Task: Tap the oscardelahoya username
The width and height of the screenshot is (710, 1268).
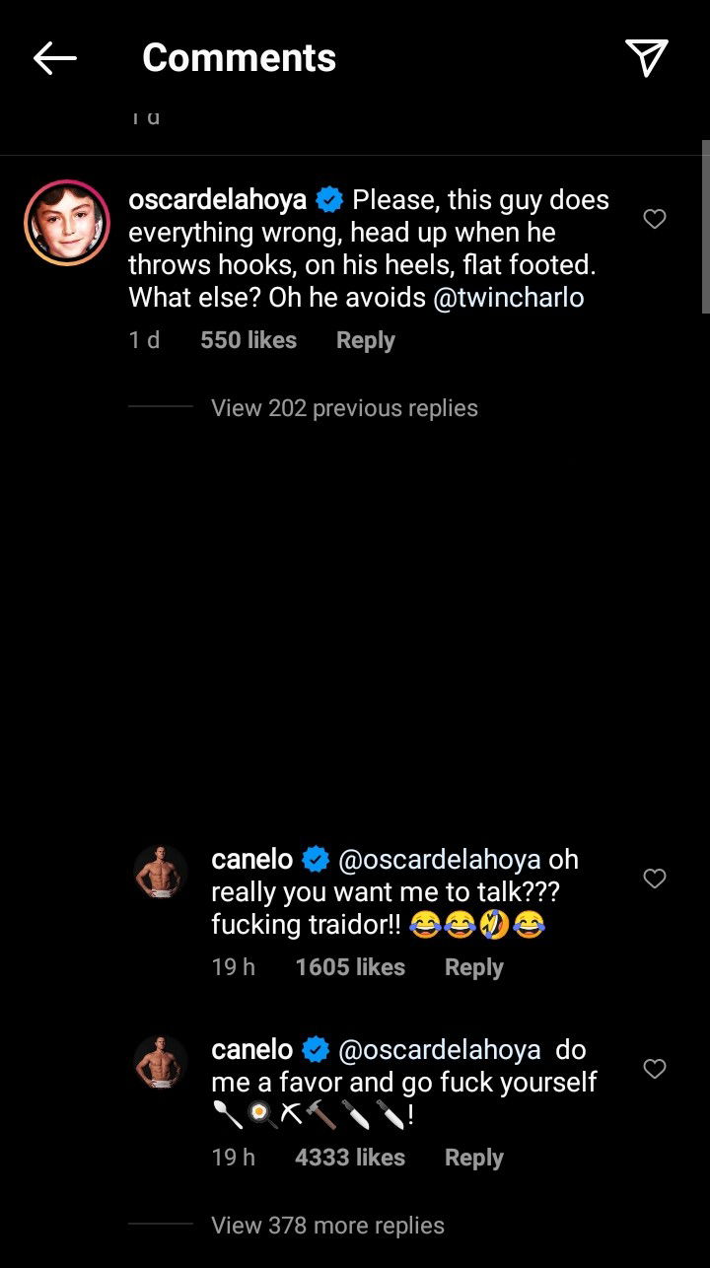Action: click(217, 200)
